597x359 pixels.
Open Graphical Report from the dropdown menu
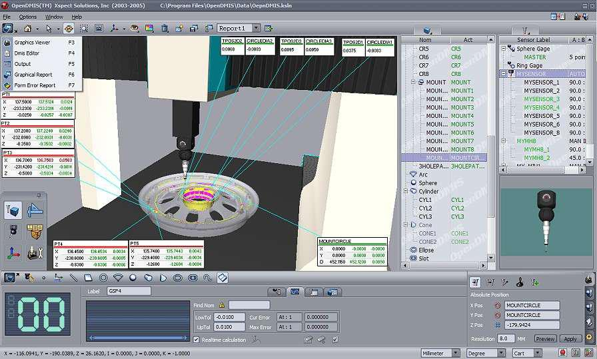point(33,75)
